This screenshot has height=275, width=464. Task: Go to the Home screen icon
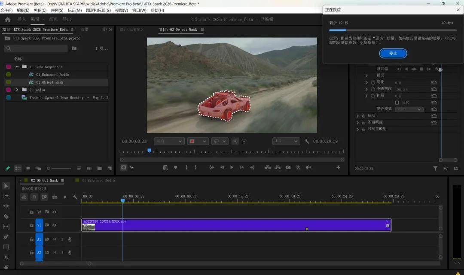pos(8,19)
